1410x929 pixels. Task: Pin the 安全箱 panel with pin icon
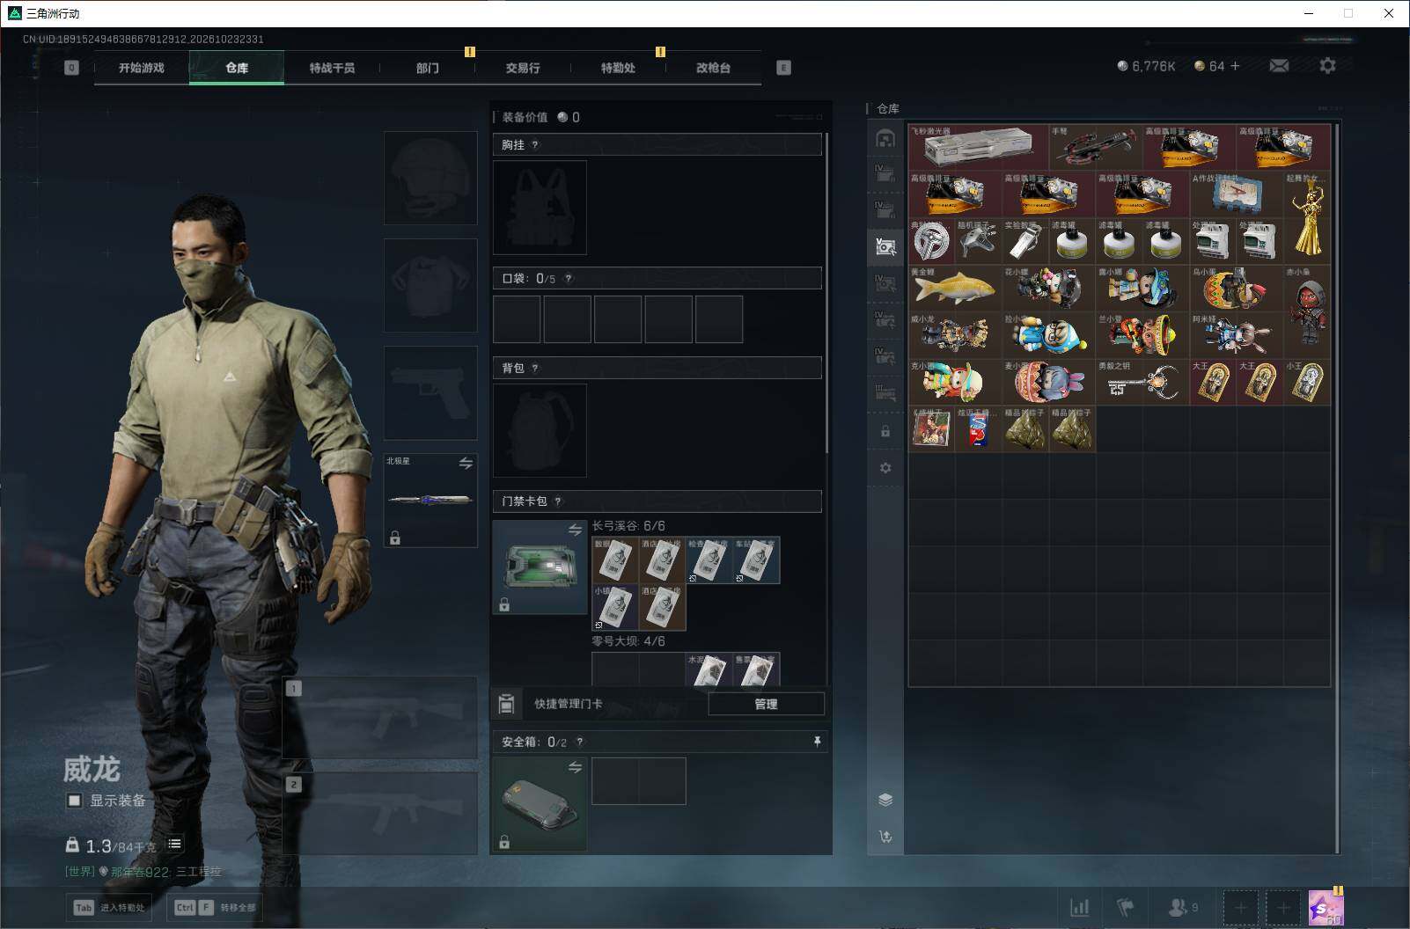(817, 742)
